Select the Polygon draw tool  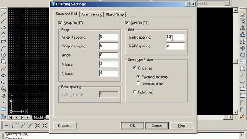(3, 34)
